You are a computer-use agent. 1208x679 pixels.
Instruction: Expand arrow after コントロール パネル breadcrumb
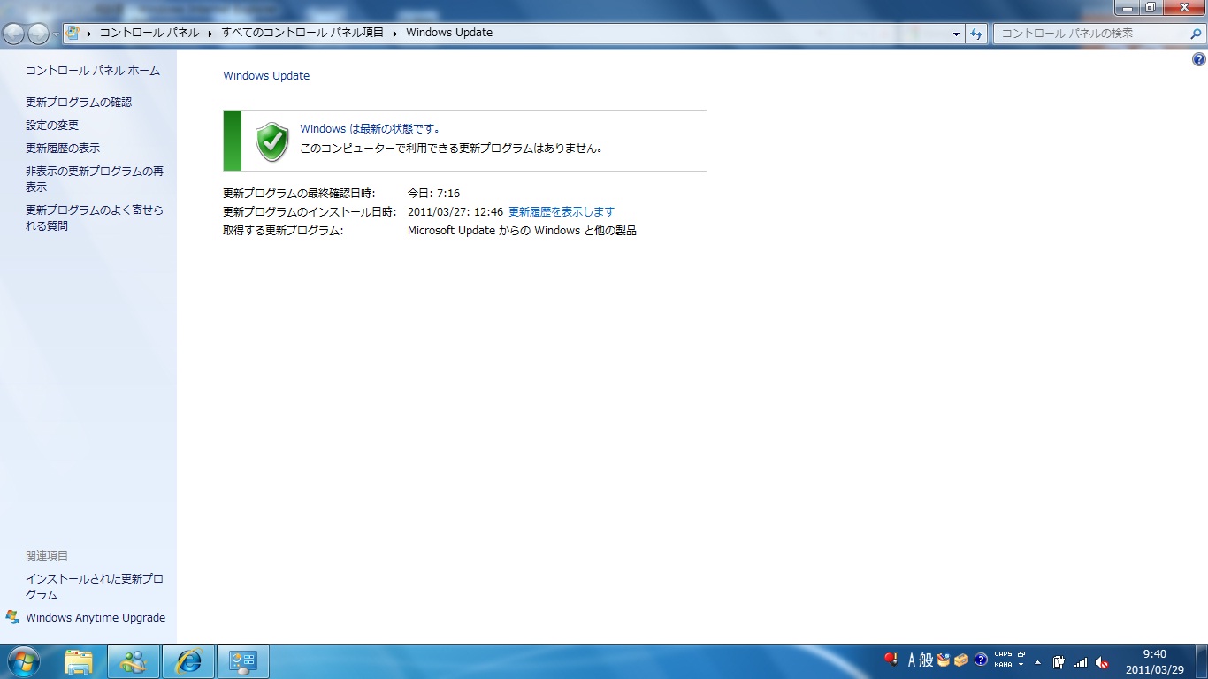tap(210, 33)
